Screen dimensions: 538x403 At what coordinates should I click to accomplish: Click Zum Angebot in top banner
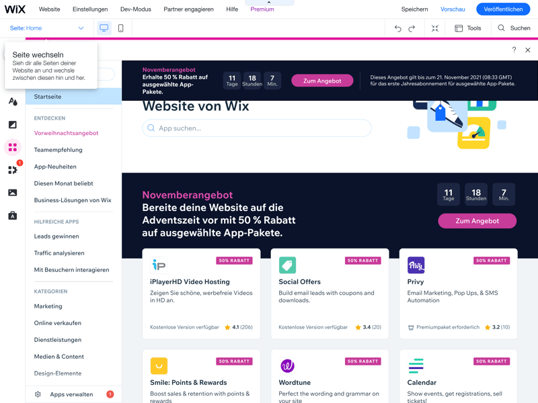pyautogui.click(x=322, y=81)
